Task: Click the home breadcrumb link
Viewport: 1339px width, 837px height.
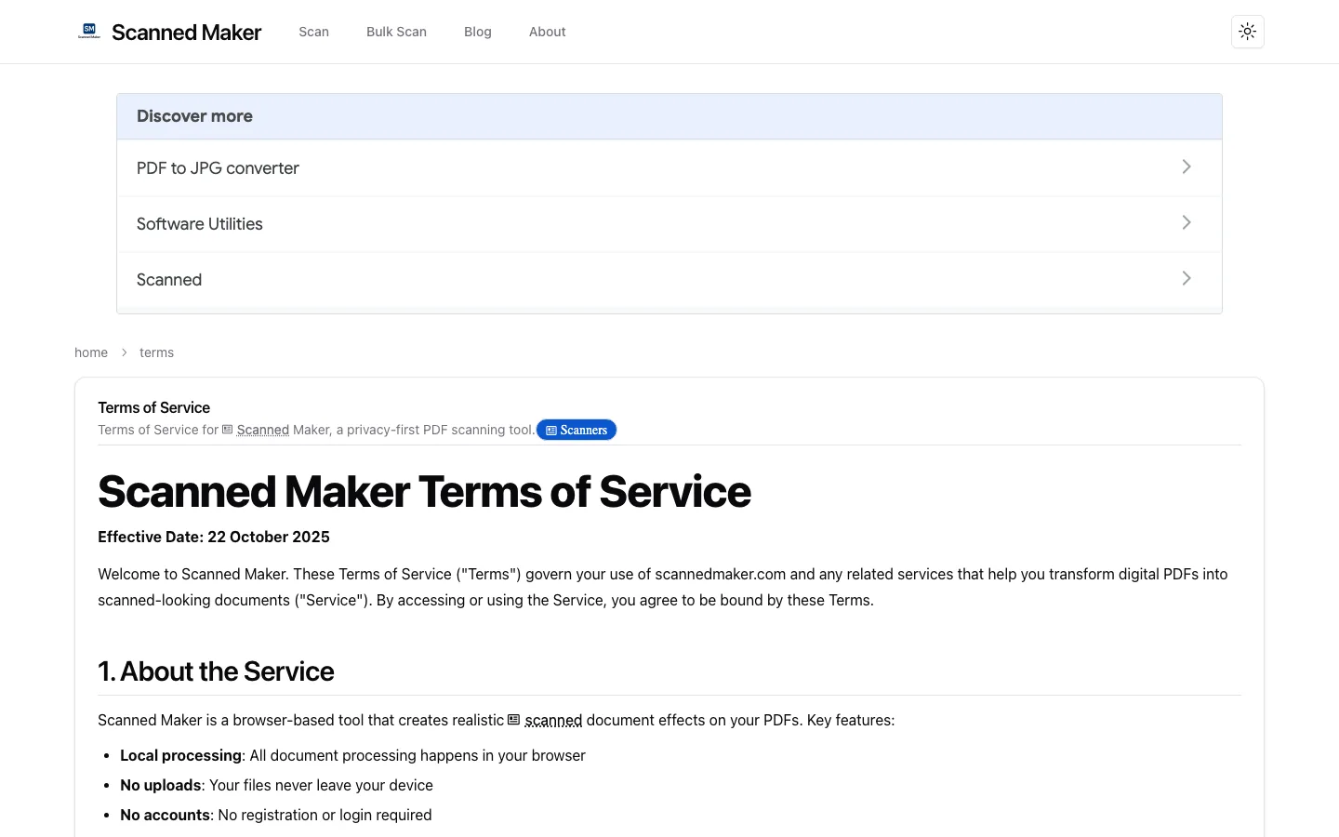Action: (91, 352)
